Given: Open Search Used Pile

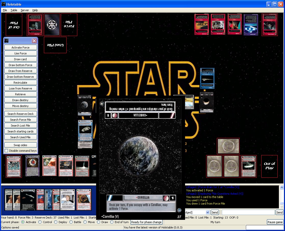Looking at the screenshot, I should 21,137.
